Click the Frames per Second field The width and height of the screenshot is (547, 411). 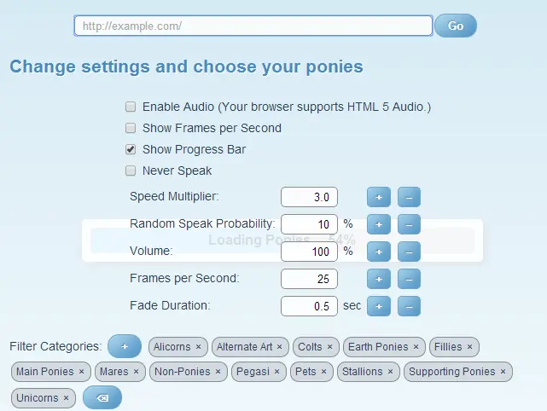(x=309, y=279)
